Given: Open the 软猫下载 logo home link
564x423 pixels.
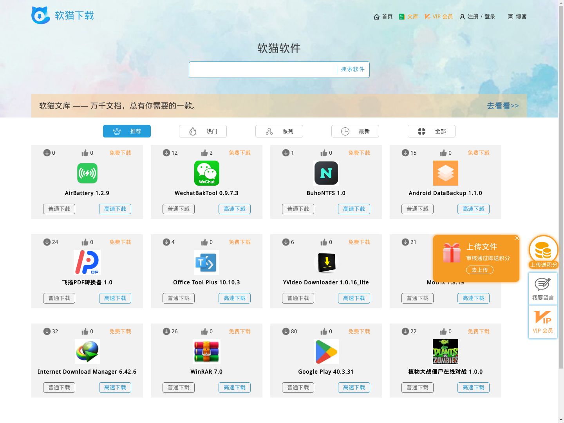Looking at the screenshot, I should coord(63,16).
